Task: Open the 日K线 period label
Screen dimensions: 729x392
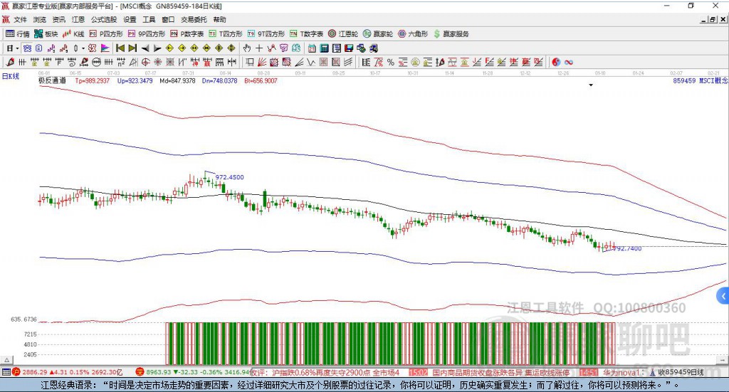Action: pos(11,75)
